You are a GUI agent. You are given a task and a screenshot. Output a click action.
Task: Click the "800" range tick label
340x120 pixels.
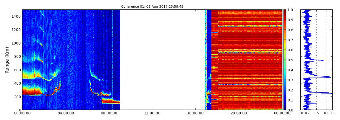(x=17, y=57)
